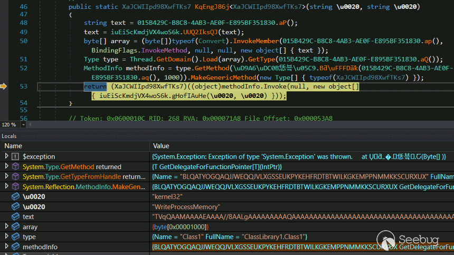This screenshot has height=255, width=454.
Task: Click the highlighted return keyword
Action: (x=95, y=86)
